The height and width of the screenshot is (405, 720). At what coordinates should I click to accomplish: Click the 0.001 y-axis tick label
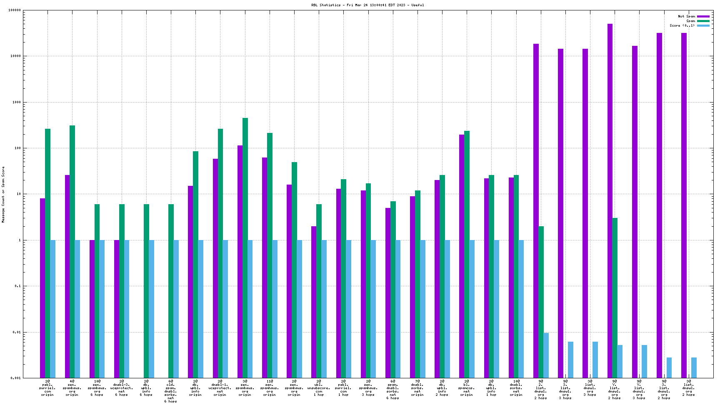15,378
